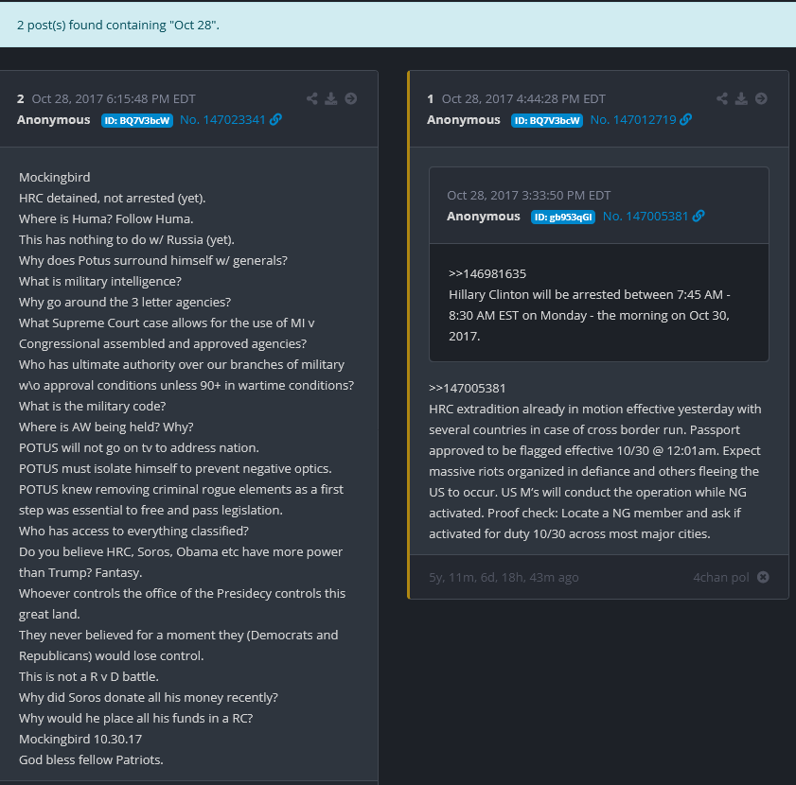Click the download icon on post 1
796x785 pixels.
pos(741,98)
